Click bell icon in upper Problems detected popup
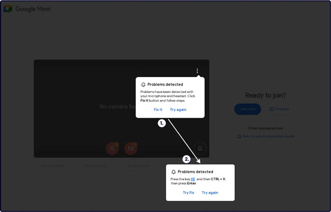The width and height of the screenshot is (331, 212). pyautogui.click(x=143, y=85)
